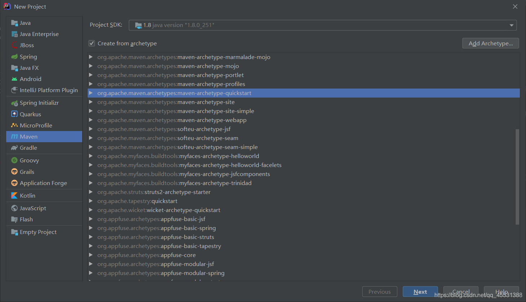Select maven-archetype-site row
The width and height of the screenshot is (526, 302).
click(x=304, y=102)
